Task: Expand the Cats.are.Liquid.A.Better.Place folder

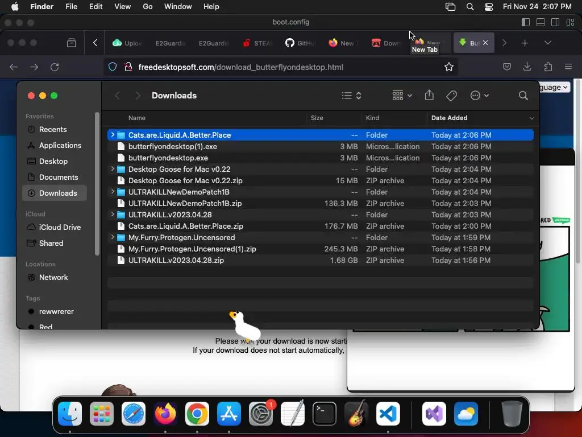Action: [x=113, y=135]
